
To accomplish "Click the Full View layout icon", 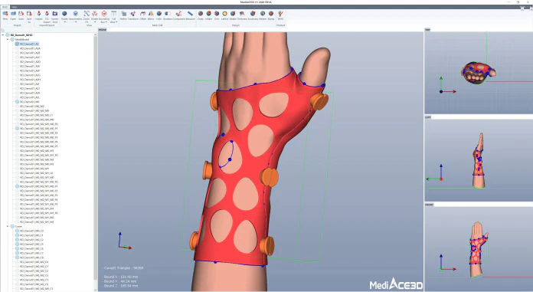I will [x=114, y=14].
